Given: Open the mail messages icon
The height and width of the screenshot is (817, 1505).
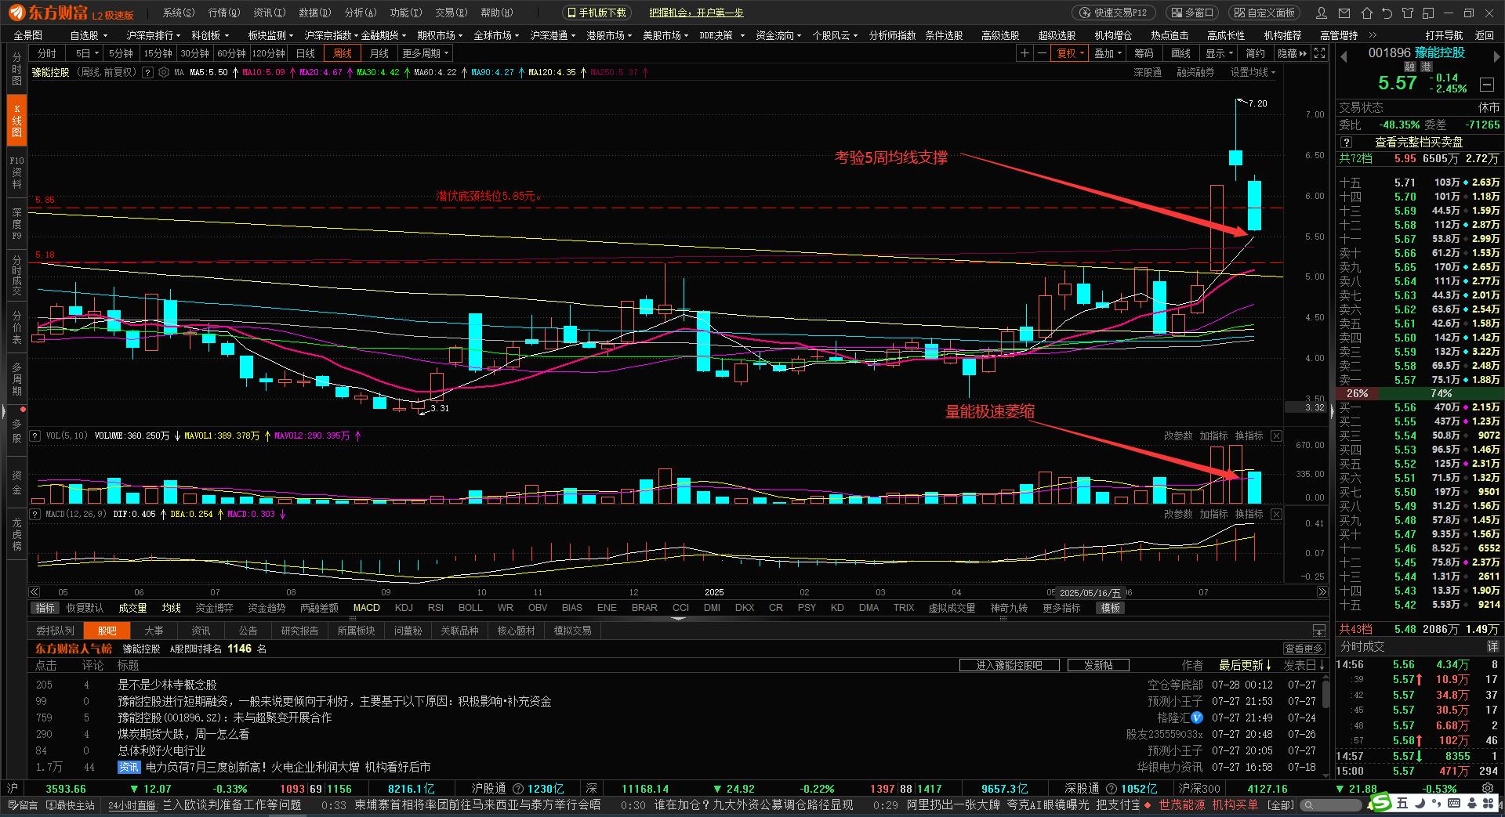Looking at the screenshot, I should coord(1345,13).
